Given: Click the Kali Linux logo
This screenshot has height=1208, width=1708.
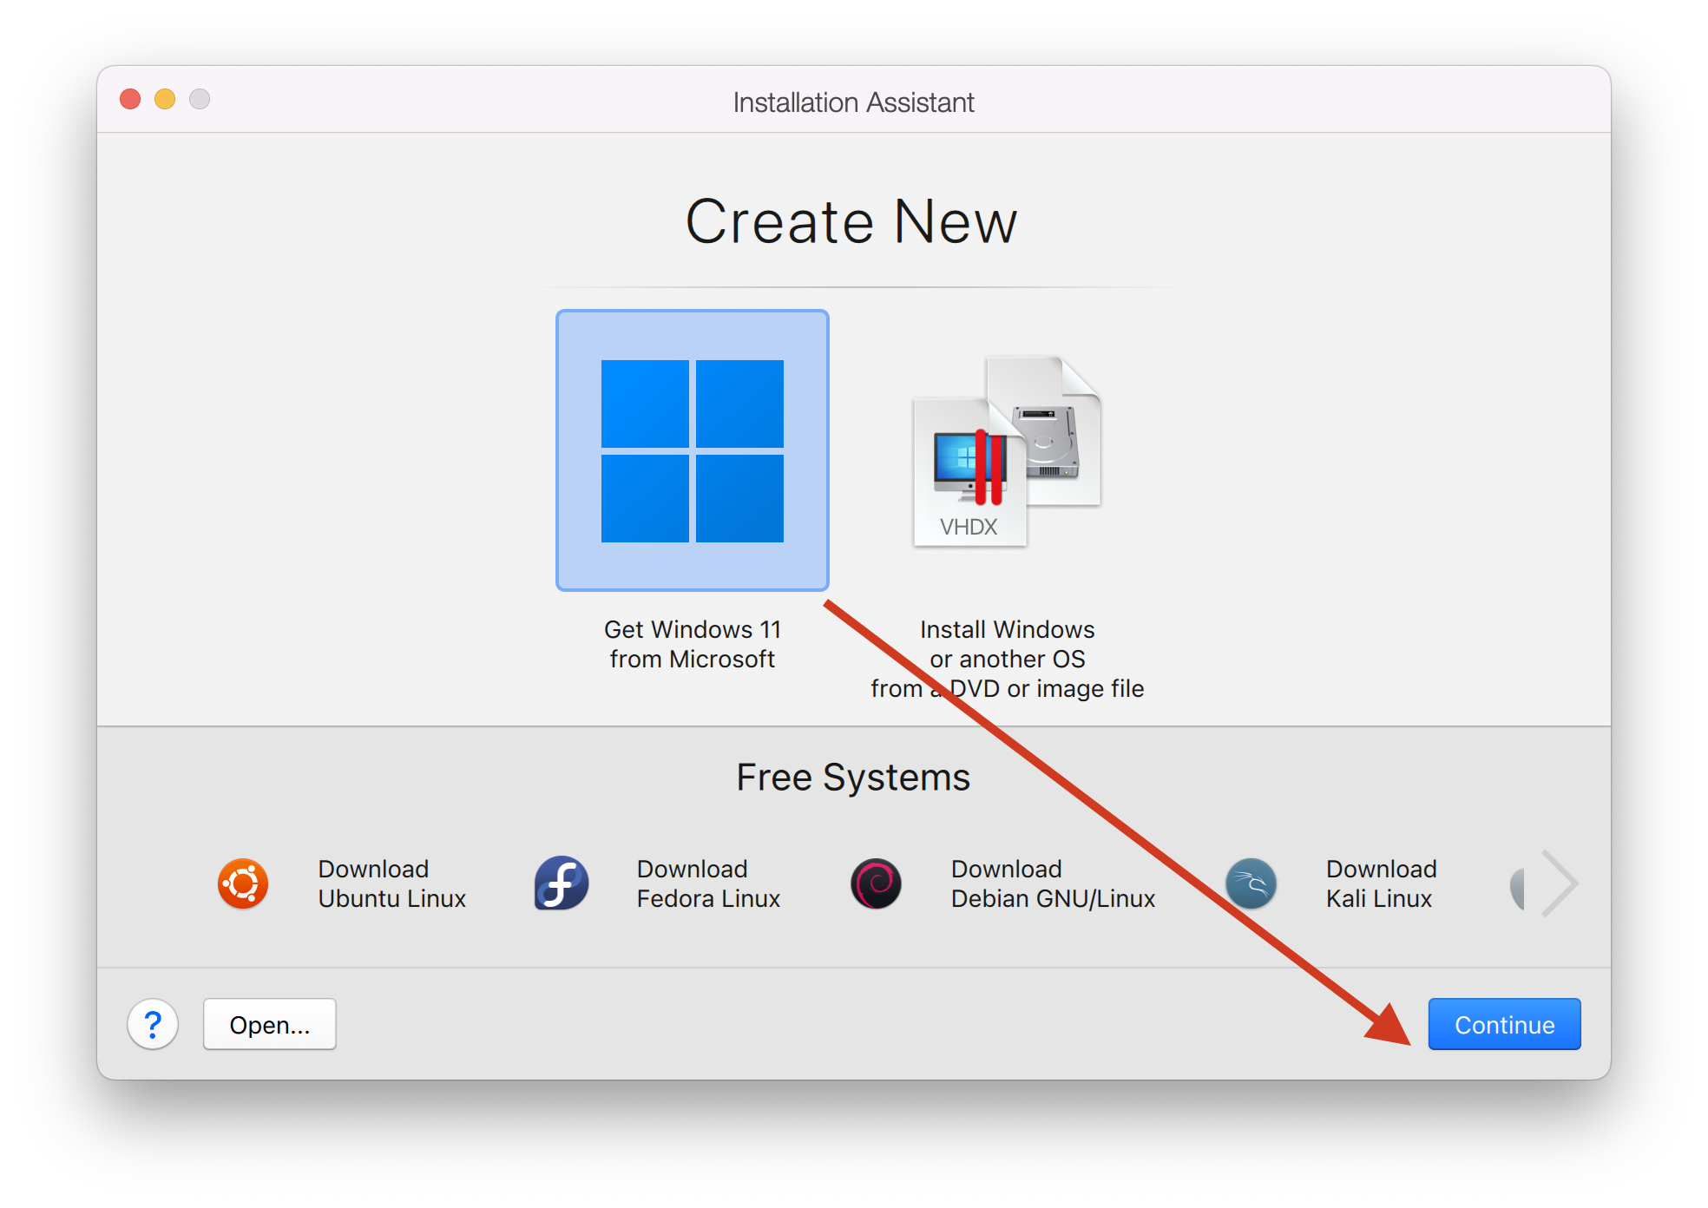Looking at the screenshot, I should click(1250, 883).
